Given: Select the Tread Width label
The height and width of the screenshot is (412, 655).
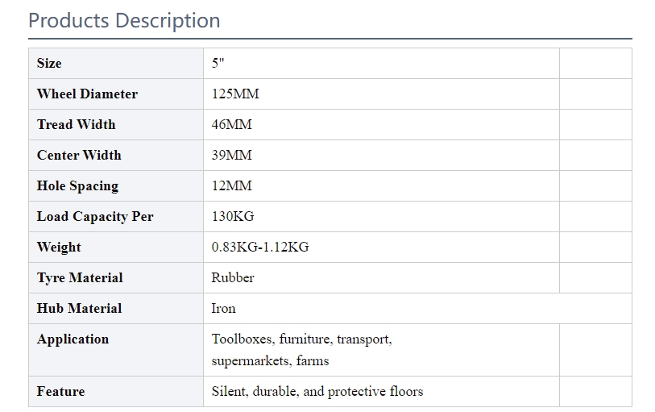Looking at the screenshot, I should coord(76,124).
